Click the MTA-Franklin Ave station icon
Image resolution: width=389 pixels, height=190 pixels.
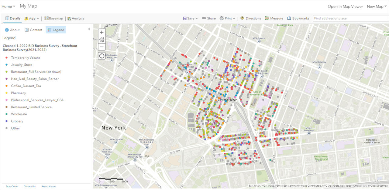[112, 60]
